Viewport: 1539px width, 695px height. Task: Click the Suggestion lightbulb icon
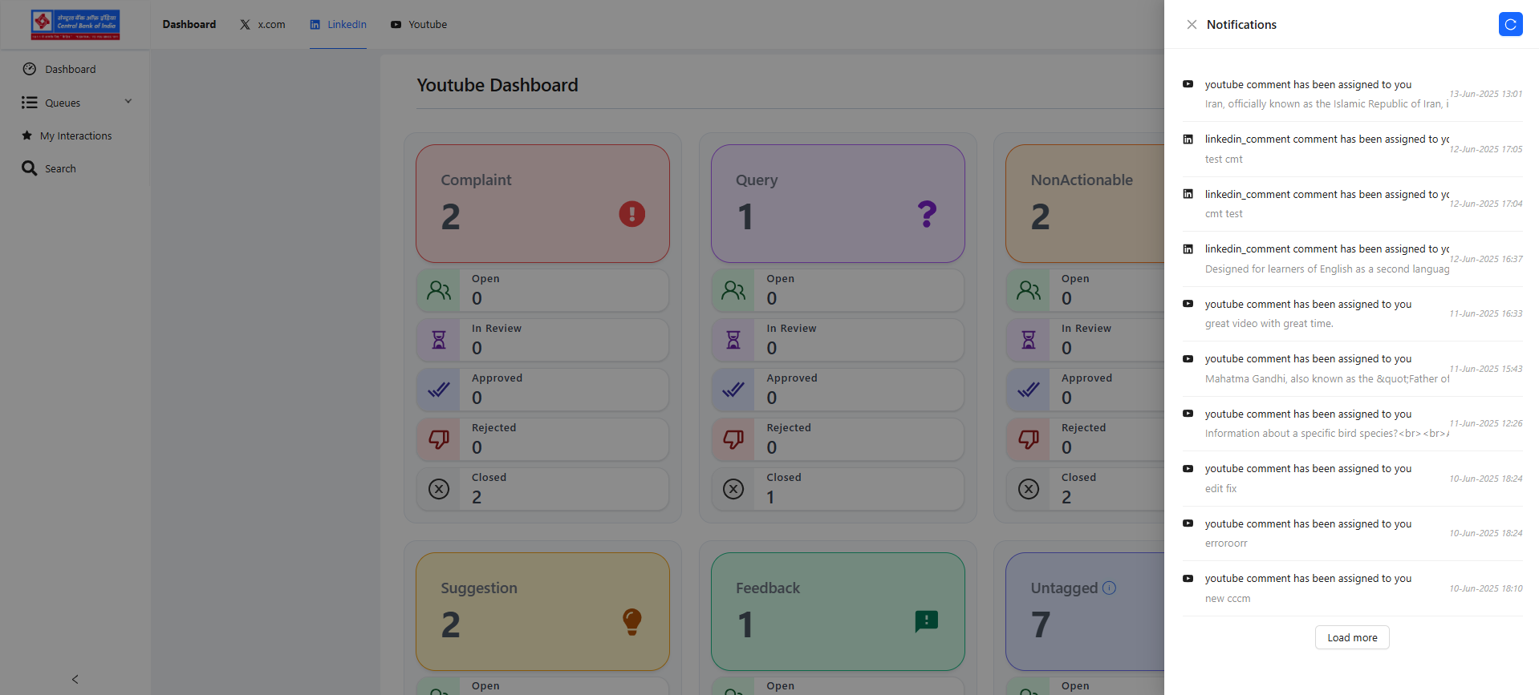632,622
